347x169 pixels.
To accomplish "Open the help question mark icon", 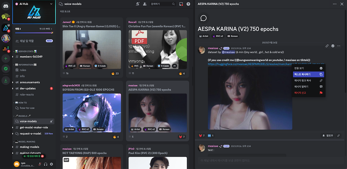I will point(188,4).
